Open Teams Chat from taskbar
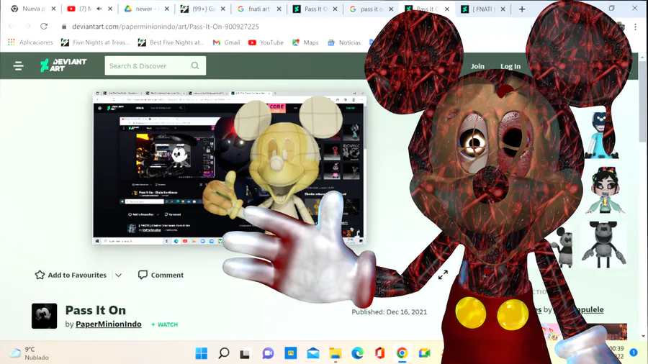Image resolution: width=648 pixels, height=364 pixels. point(269,353)
